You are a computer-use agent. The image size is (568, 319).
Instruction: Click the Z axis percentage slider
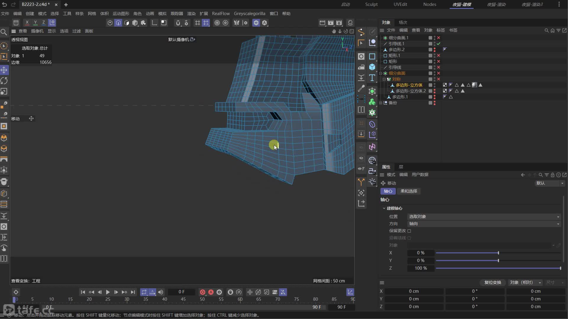point(498,268)
